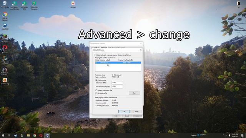246x138 pixels.
Task: Click the Currently allocated value
Action: pyautogui.click(x=115, y=106)
